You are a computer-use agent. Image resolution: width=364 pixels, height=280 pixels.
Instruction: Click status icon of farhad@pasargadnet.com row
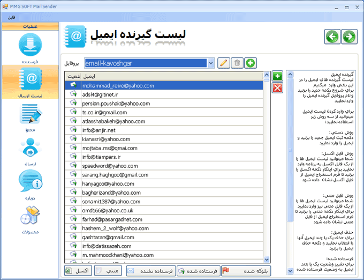point(73,219)
